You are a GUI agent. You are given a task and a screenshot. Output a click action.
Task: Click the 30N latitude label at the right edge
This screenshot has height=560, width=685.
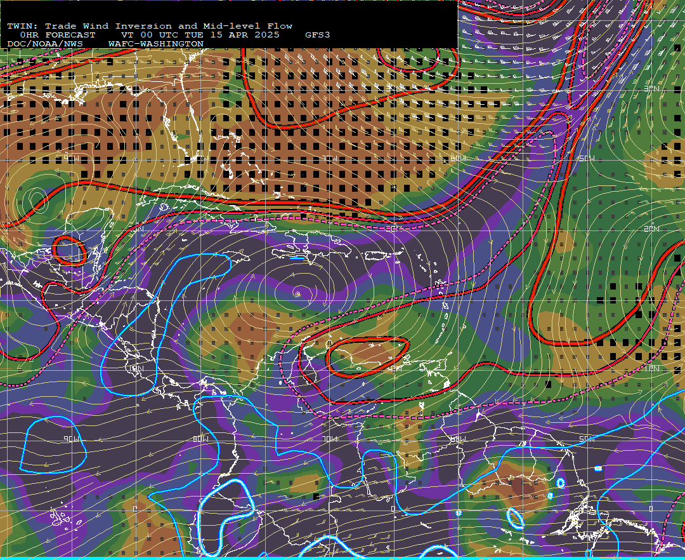[651, 88]
